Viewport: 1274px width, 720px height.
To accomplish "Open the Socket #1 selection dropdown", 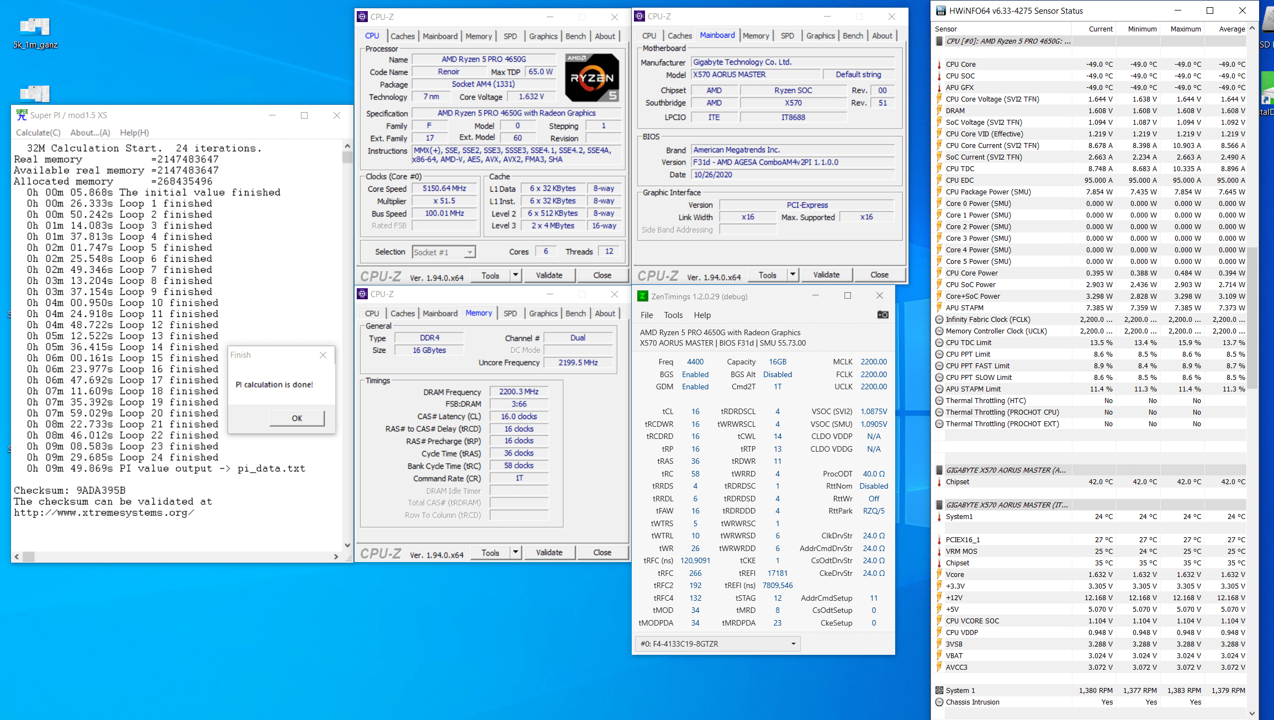I will [x=444, y=252].
